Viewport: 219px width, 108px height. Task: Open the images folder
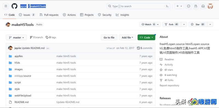click(x=18, y=69)
